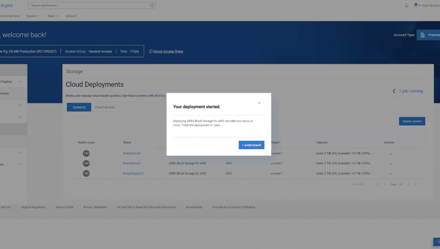Collapse the Deploy sidebar section chevron

(20, 82)
